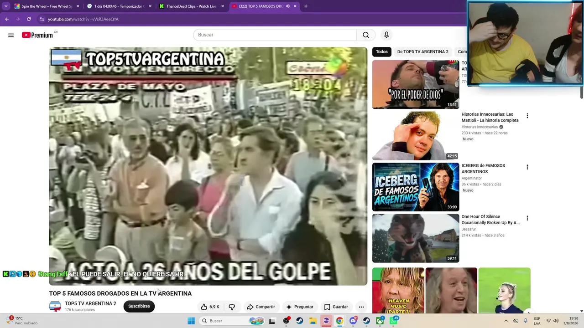Play the "POR EL PODER DE DIOS" thumbnail
The width and height of the screenshot is (584, 328).
(416, 85)
